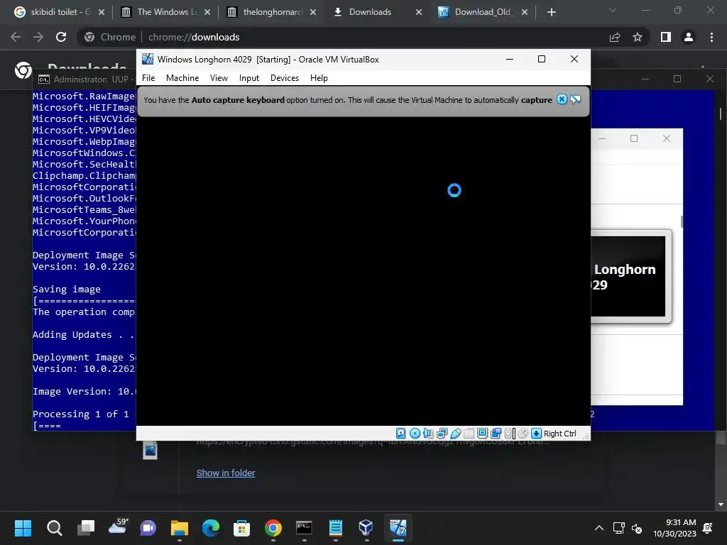Screen dimensions: 727x545
Task: Switch to Command Prompt from taskbar
Action: pos(304,528)
